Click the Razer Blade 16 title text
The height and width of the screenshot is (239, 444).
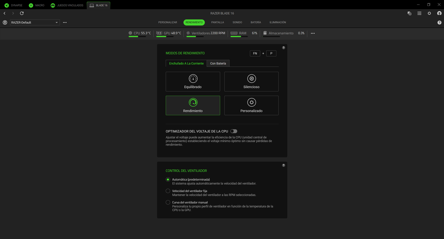point(222,13)
